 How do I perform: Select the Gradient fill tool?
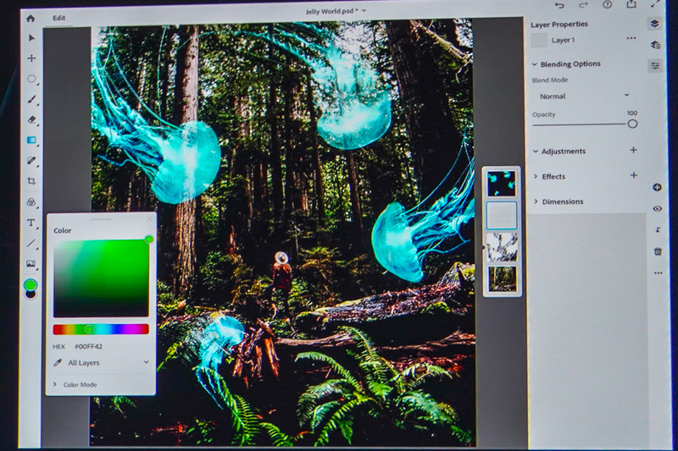point(31,140)
